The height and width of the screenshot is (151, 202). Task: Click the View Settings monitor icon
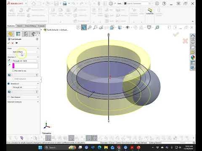(149, 28)
